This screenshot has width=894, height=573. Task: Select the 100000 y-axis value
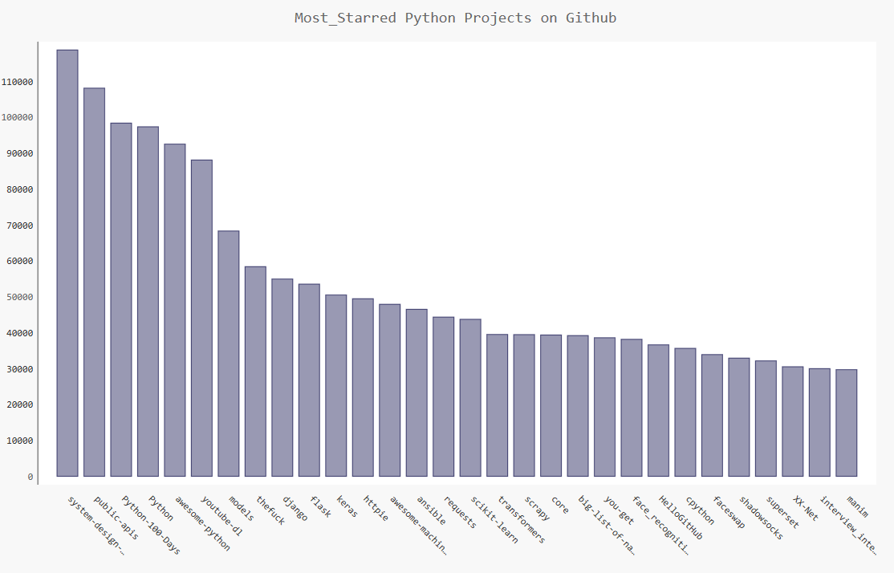click(x=17, y=117)
